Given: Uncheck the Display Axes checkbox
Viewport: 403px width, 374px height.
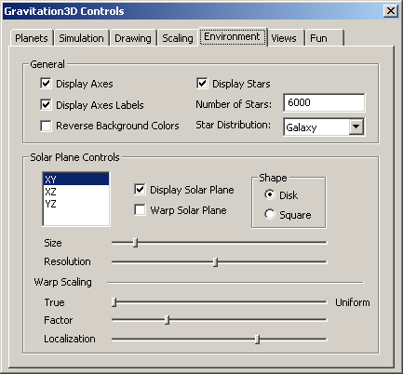Looking at the screenshot, I should [x=46, y=84].
